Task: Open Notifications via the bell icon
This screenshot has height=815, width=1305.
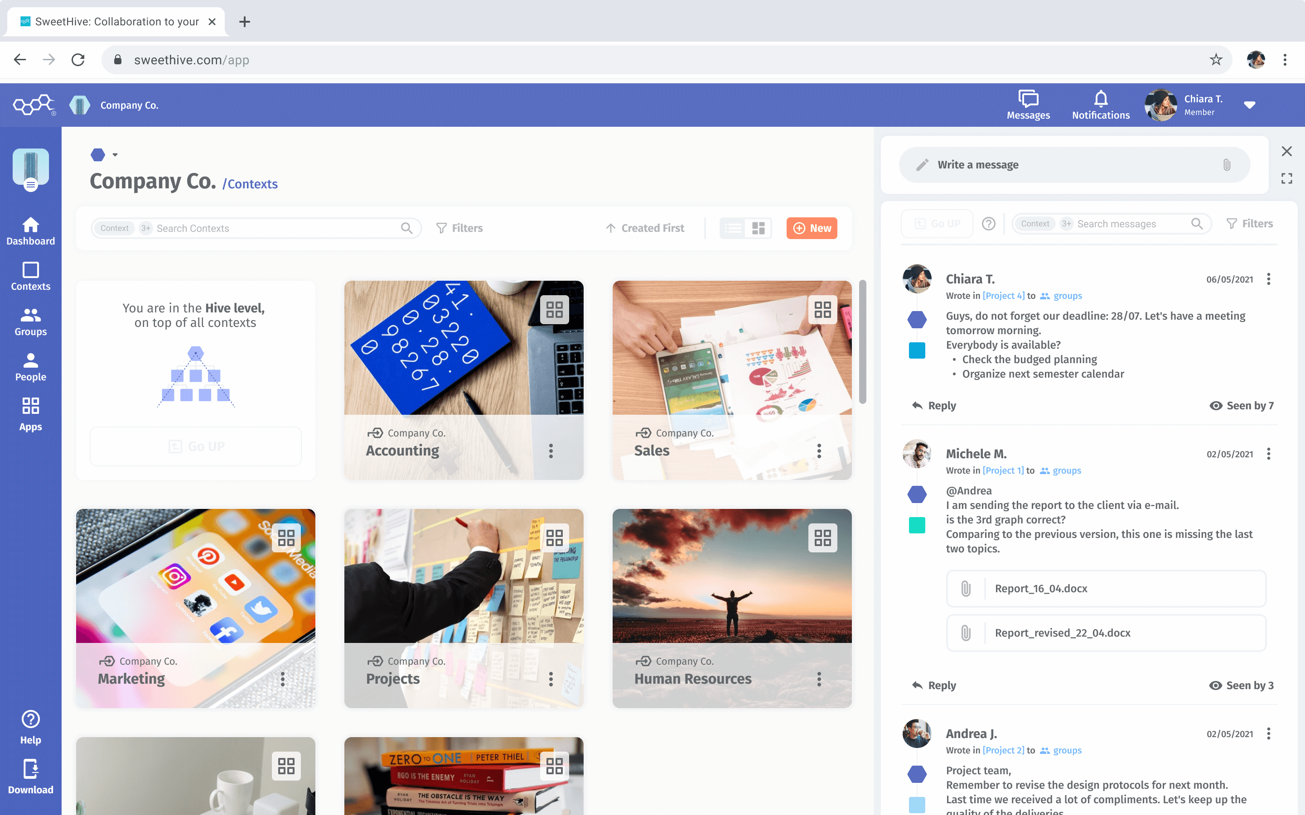Action: pyautogui.click(x=1100, y=105)
